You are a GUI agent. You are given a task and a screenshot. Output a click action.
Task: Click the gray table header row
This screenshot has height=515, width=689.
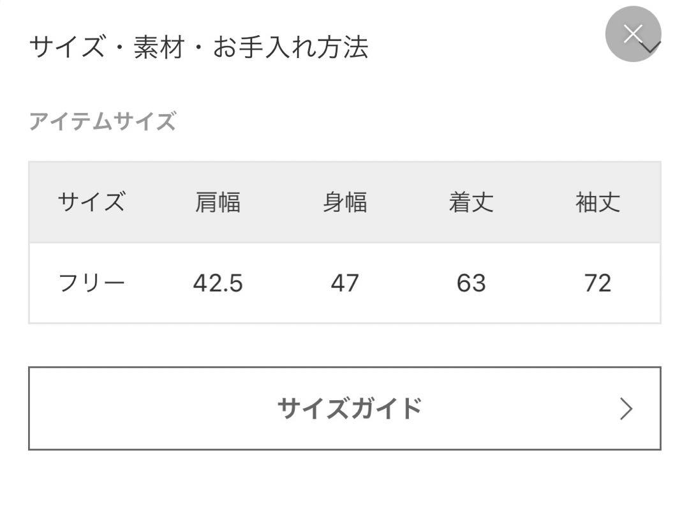pos(344,202)
